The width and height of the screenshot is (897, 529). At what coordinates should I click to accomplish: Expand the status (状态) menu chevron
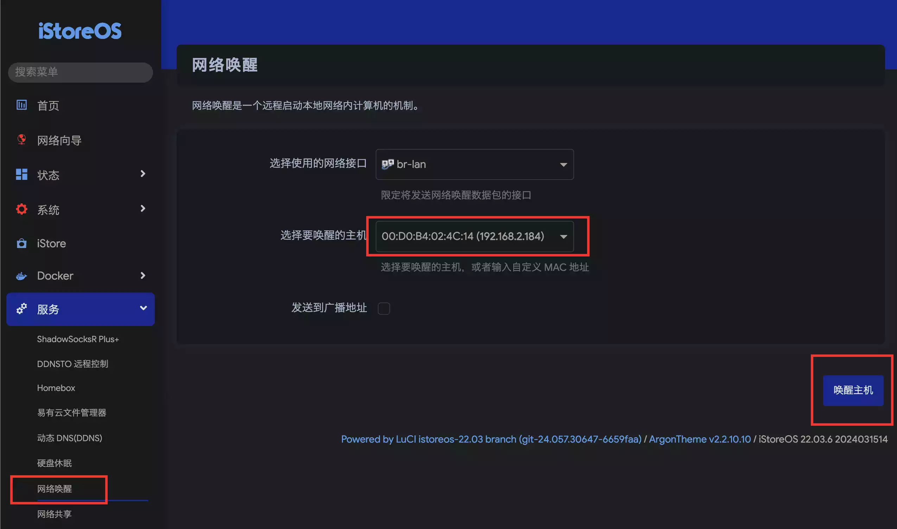(143, 174)
